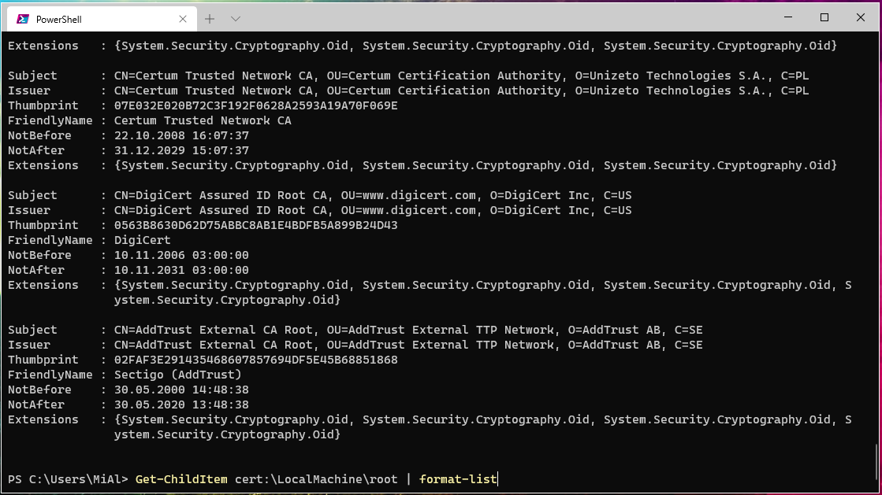Expand the new tab profile dropdown chevron
The image size is (882, 495).
(235, 18)
